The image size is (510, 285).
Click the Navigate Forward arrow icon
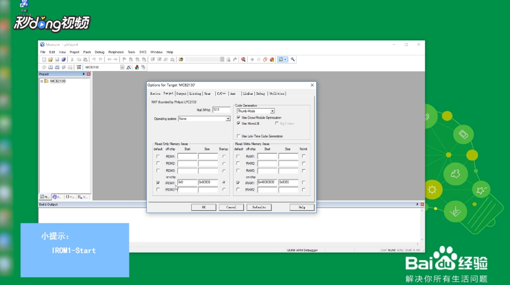point(115,59)
